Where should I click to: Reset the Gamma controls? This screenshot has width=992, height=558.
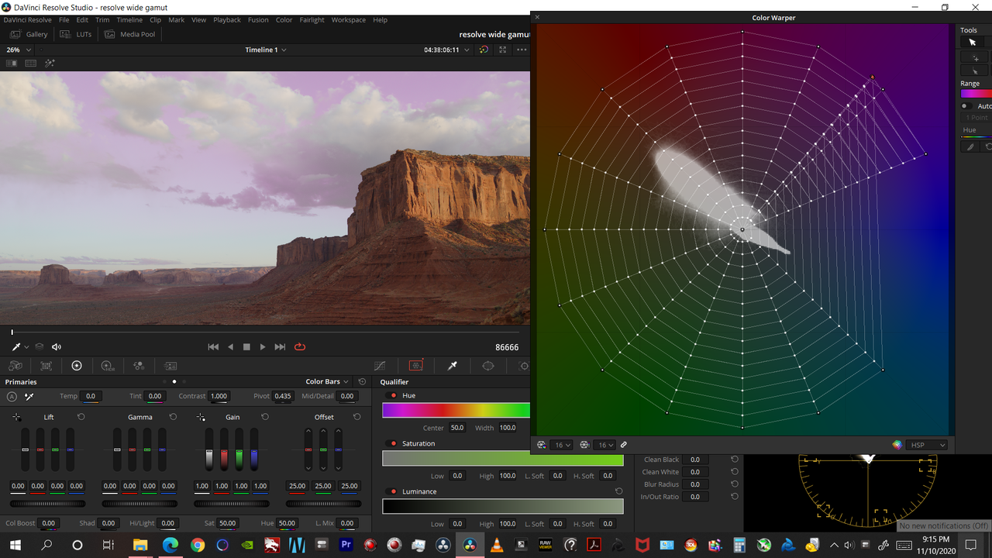(x=173, y=417)
